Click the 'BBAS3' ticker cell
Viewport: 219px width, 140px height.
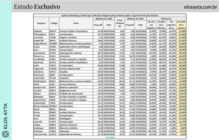(54, 109)
